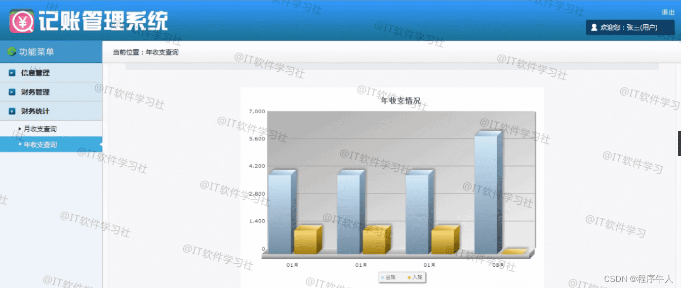Viewport: 681px width, 288px height.
Task: Click the blue 出账 legend marker
Action: [x=383, y=277]
